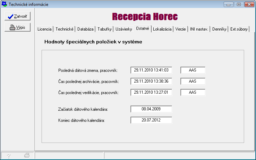Click the data calendar start date field
This screenshot has height=160, width=256.
[151, 109]
